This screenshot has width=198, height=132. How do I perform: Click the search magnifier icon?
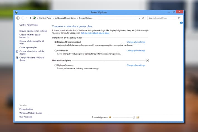[x=179, y=18]
